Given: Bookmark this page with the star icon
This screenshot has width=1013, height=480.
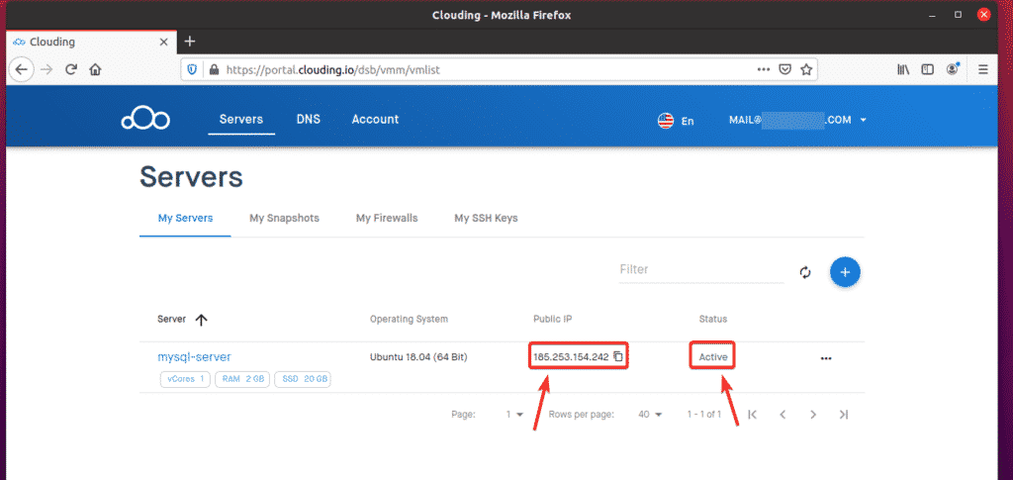Looking at the screenshot, I should [805, 69].
